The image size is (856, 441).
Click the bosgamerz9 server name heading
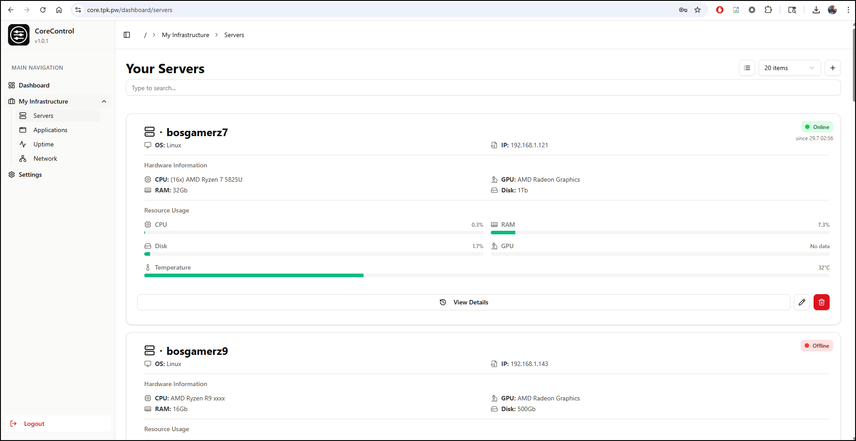click(197, 351)
